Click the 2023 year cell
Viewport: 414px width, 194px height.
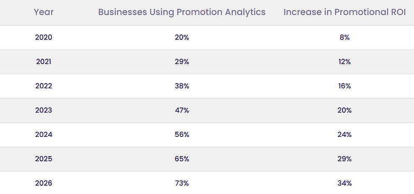[43, 110]
